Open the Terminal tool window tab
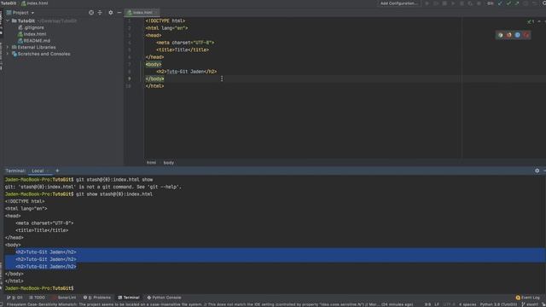This screenshot has height=307, width=546. (x=129, y=298)
